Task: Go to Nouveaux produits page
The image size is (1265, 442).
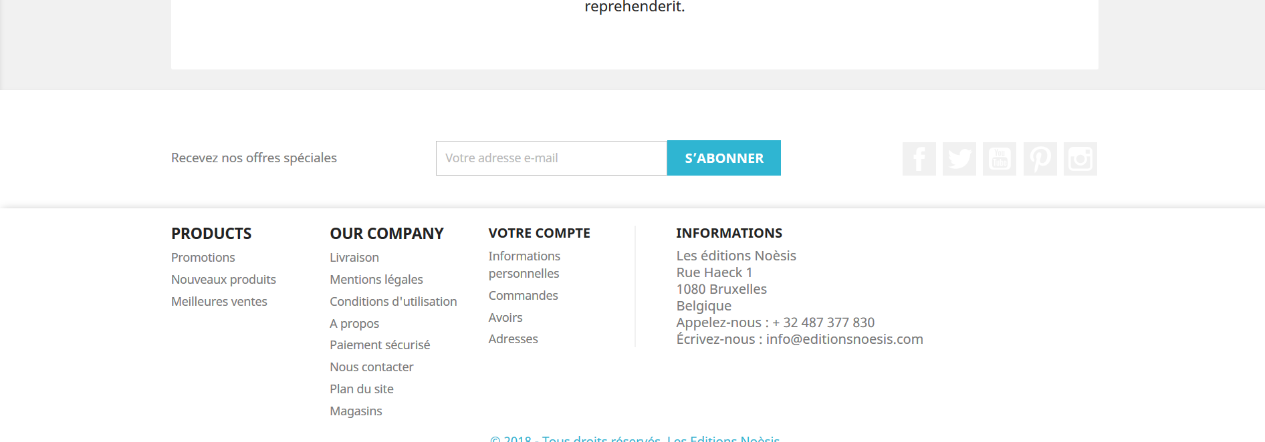Action: [x=223, y=280]
